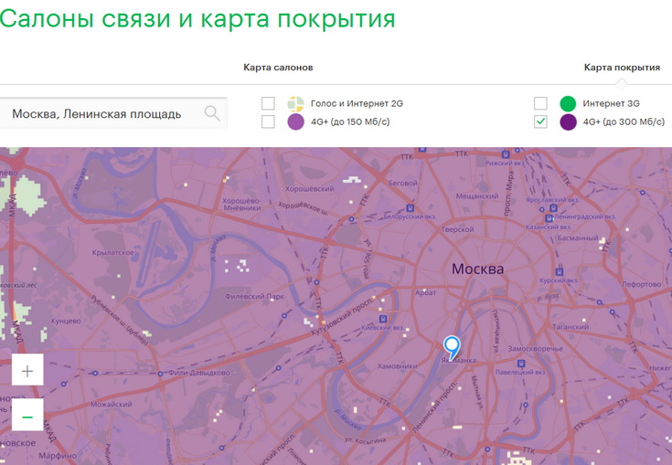This screenshot has height=465, width=672.
Task: Click the blue location pin marker
Action: pyautogui.click(x=452, y=347)
